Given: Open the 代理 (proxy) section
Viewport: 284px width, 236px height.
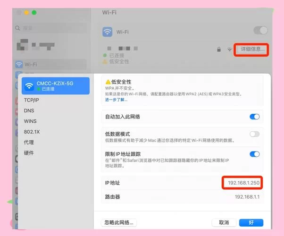Looking at the screenshot, I should point(29,142).
